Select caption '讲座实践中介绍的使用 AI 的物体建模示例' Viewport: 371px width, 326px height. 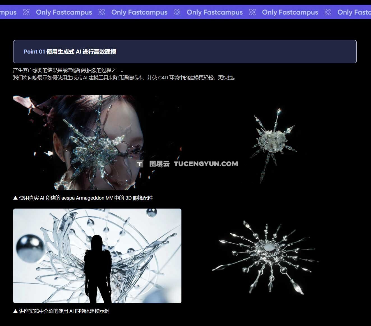(61, 311)
